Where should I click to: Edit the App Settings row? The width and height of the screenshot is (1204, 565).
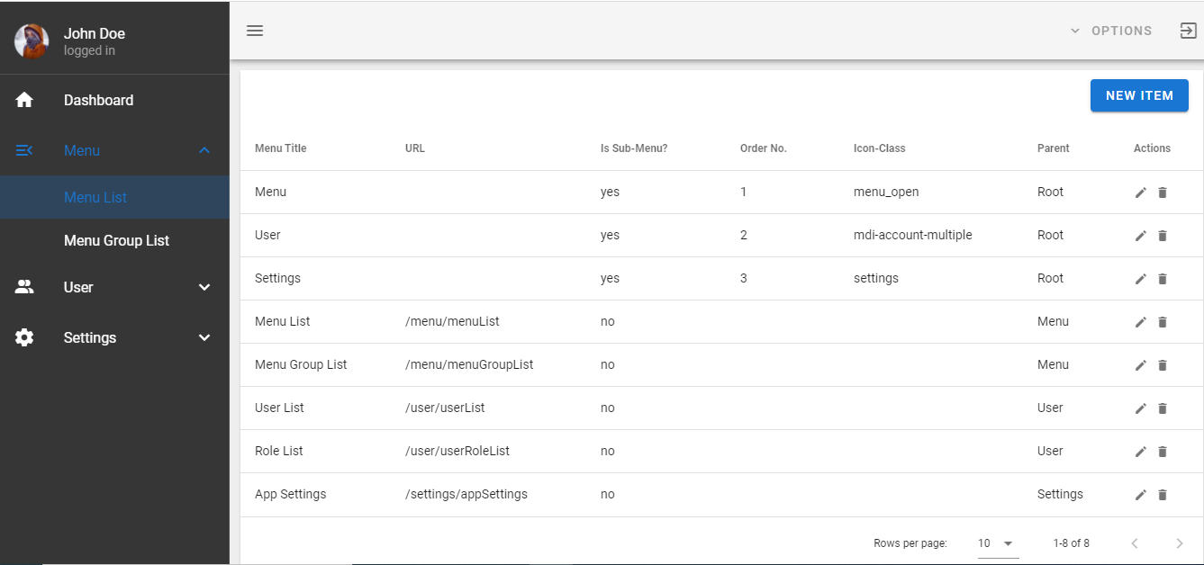1141,495
